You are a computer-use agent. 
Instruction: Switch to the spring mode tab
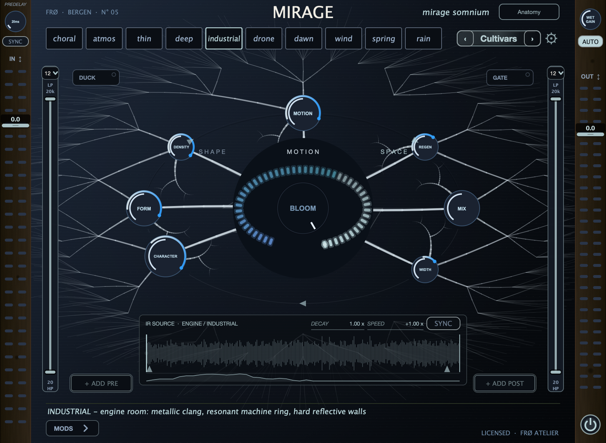click(x=384, y=38)
